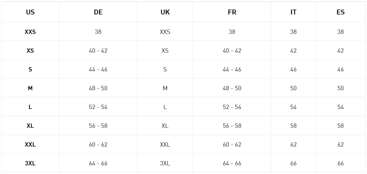Select the ES column header
367x174 pixels.
pos(340,12)
